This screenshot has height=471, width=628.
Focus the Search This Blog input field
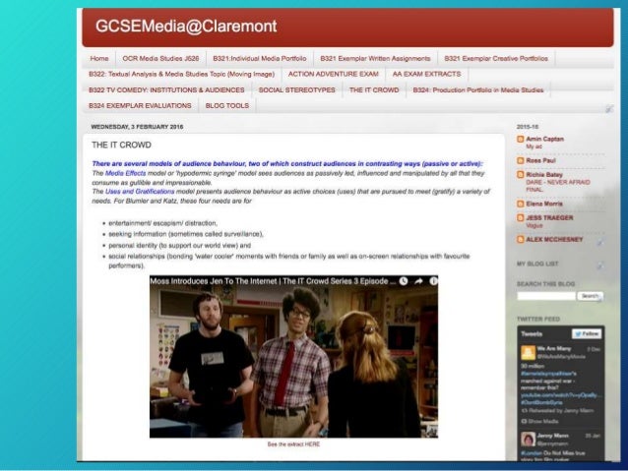coord(546,296)
